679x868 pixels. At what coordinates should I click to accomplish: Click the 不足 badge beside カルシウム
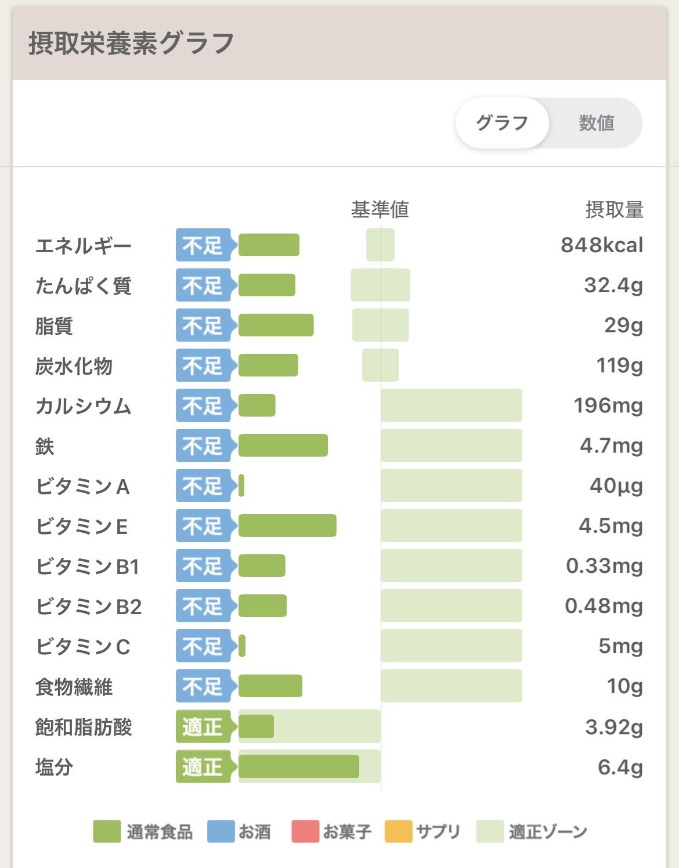tap(206, 406)
